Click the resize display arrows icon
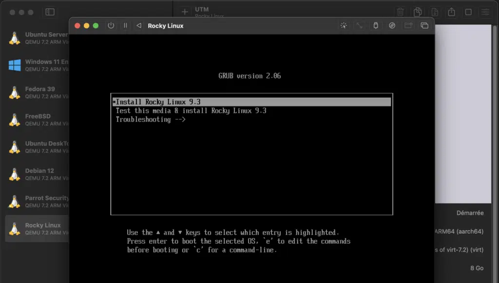Viewport: 499px width, 283px height. (x=360, y=25)
